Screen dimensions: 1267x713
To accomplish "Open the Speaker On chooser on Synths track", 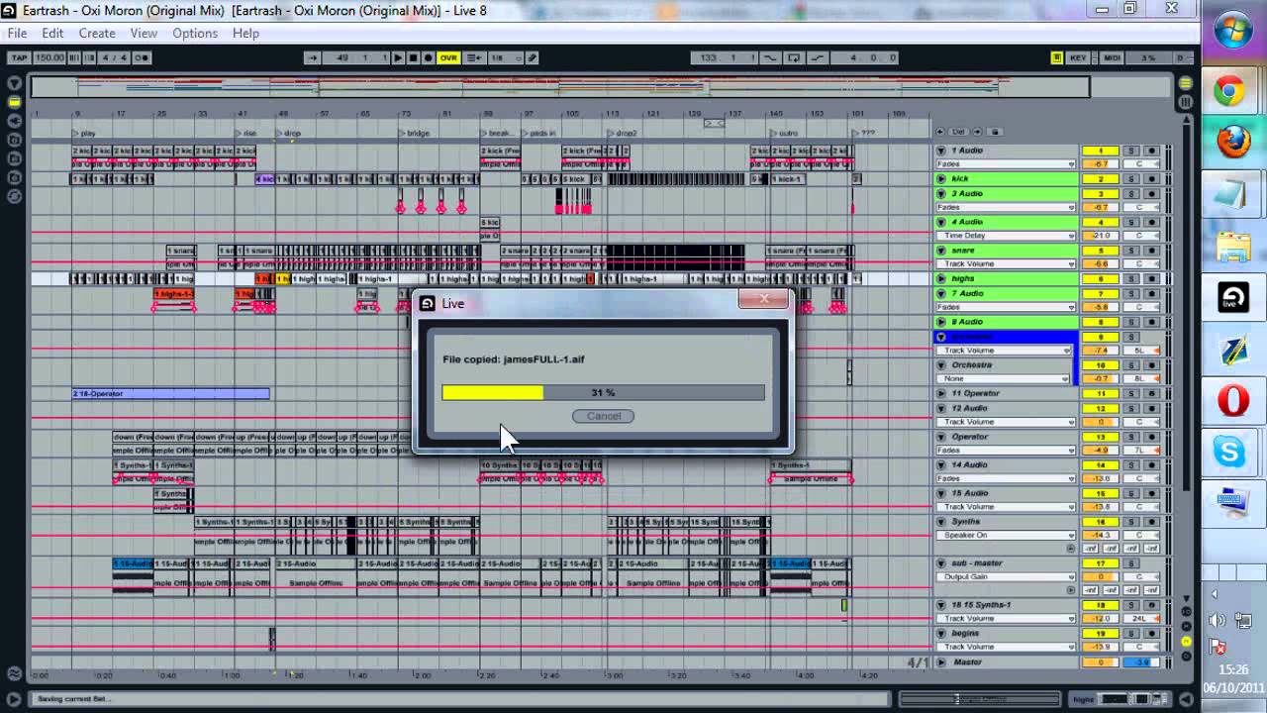I will tap(1006, 535).
